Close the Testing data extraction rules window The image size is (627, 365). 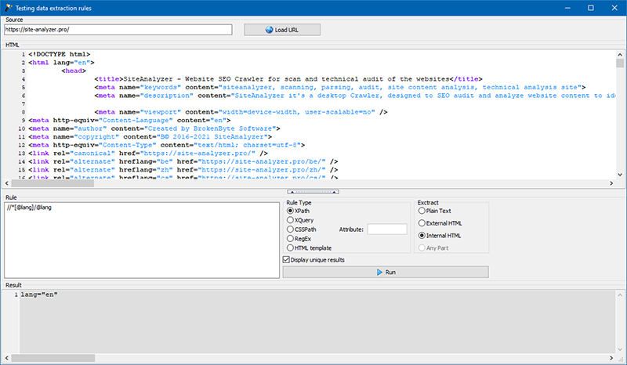coord(614,8)
